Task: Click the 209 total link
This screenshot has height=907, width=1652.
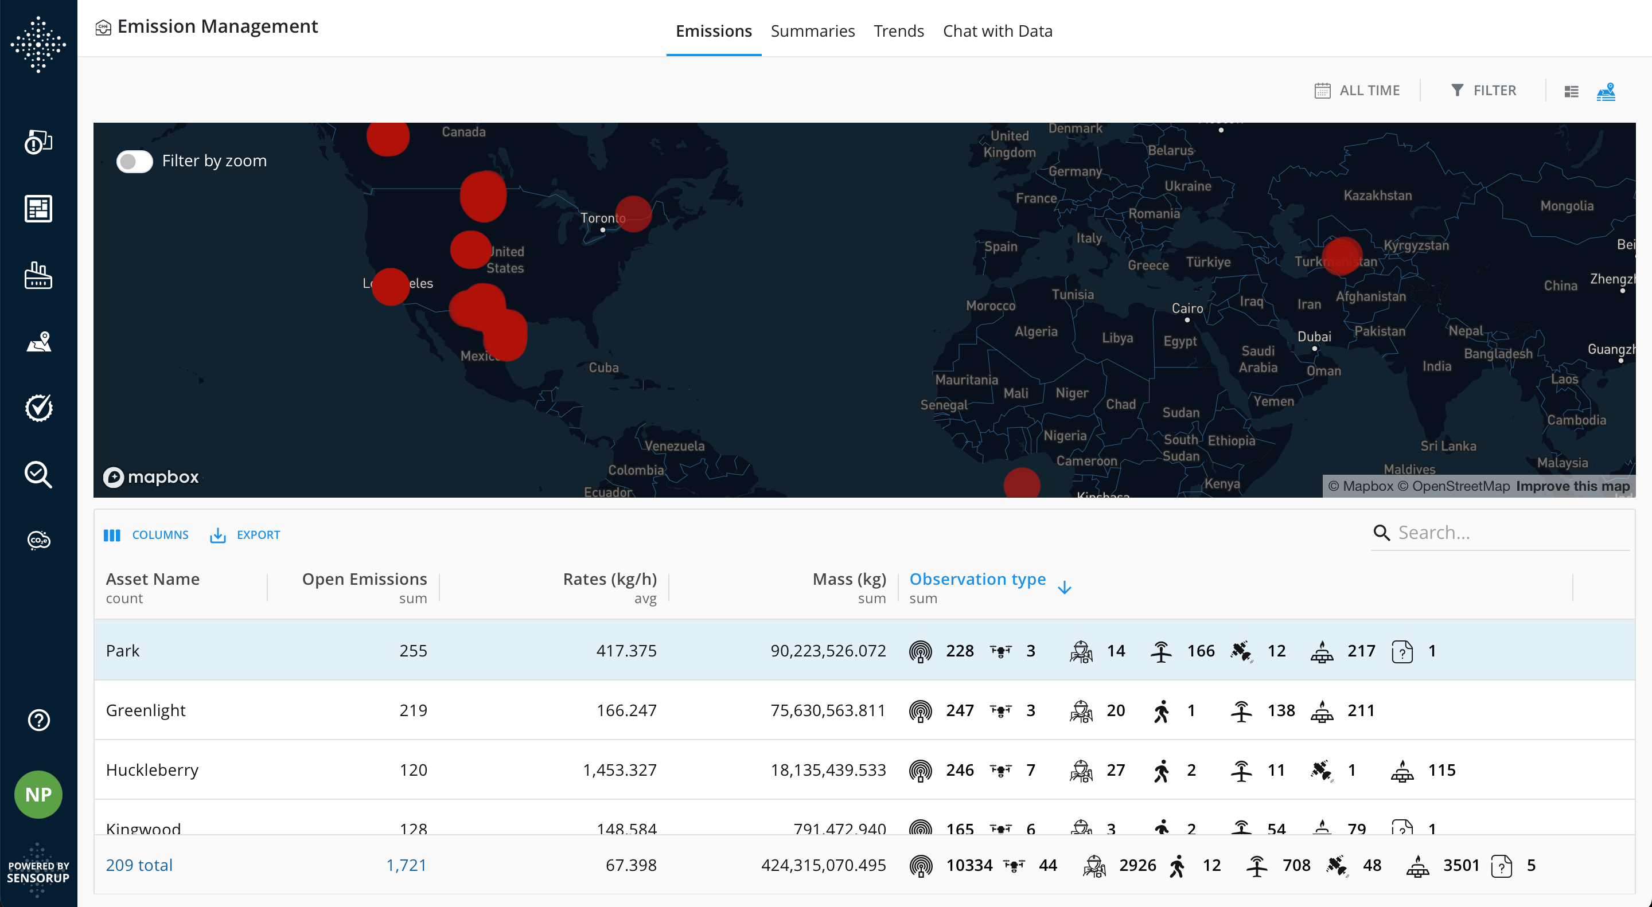Action: coord(139,865)
